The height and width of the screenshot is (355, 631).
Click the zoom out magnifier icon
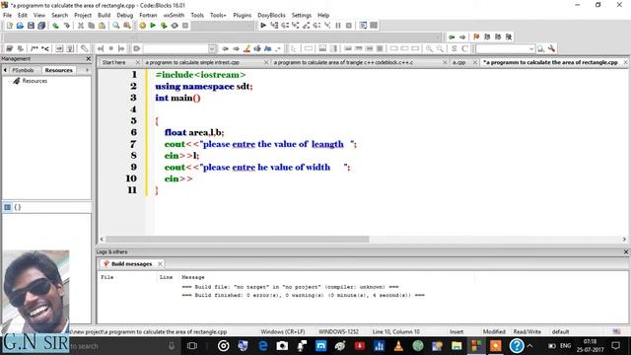click(440, 48)
